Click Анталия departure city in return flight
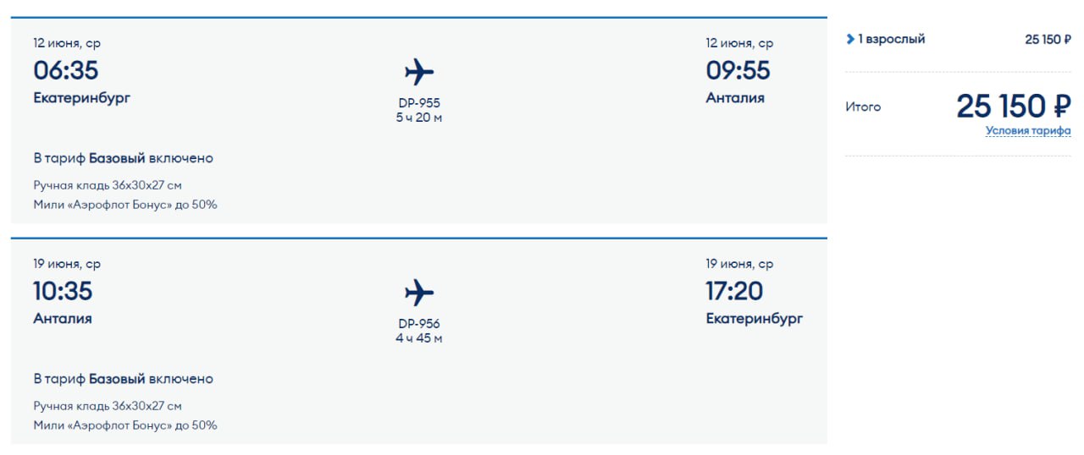The width and height of the screenshot is (1084, 455). tap(63, 319)
